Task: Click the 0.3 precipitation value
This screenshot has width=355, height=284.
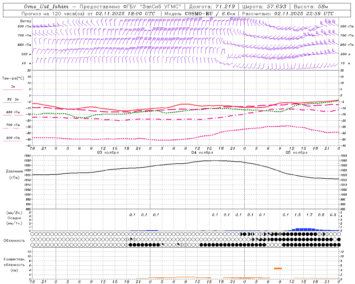Action: (333, 215)
